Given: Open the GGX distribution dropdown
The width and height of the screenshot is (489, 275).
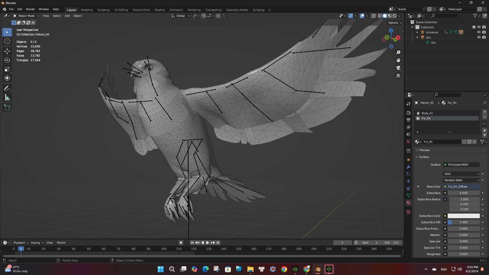Looking at the screenshot, I should (461, 174).
